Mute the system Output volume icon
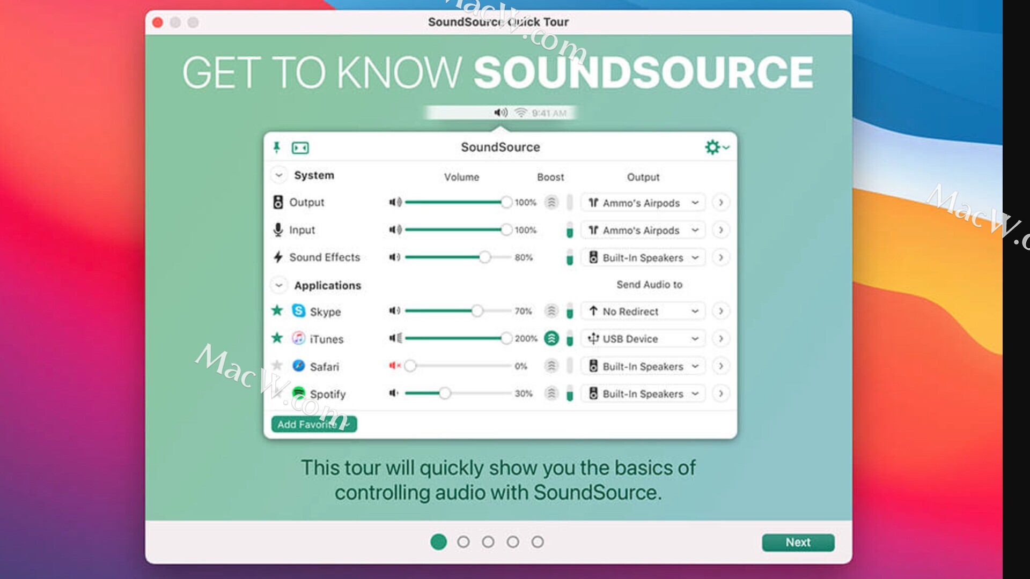The image size is (1030, 579). (x=395, y=202)
